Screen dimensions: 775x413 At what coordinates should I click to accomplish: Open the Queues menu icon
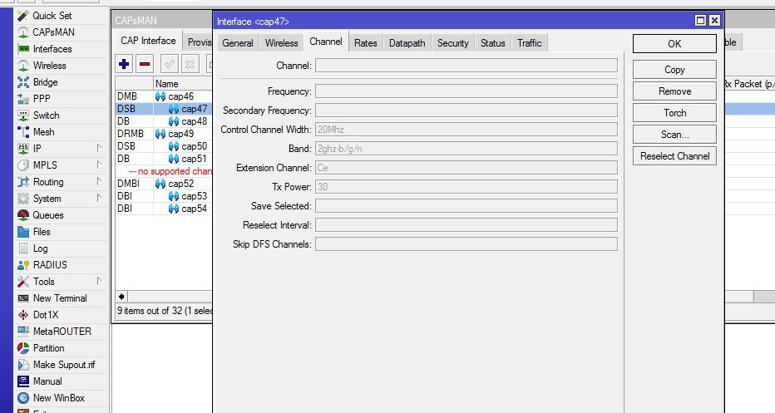(23, 215)
